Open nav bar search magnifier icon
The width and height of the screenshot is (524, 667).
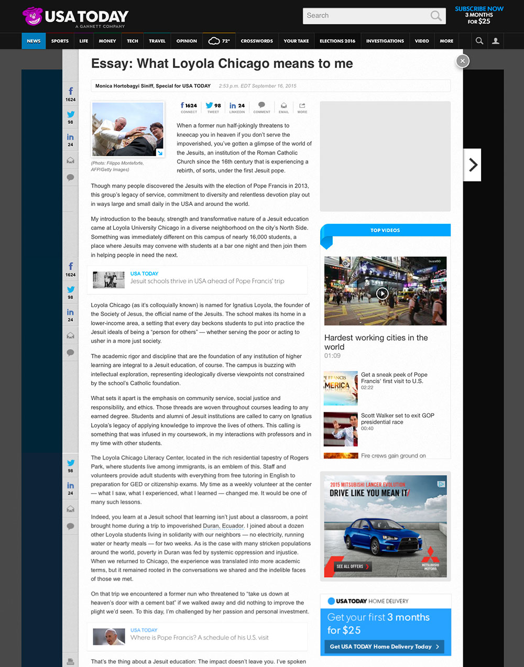coord(479,41)
